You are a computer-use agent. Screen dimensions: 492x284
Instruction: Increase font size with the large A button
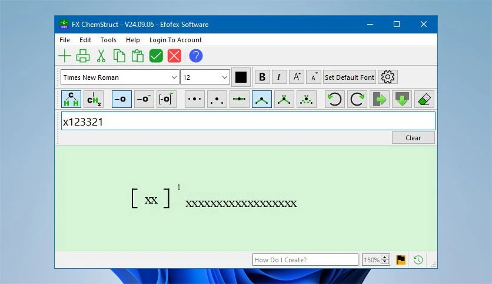coord(297,77)
